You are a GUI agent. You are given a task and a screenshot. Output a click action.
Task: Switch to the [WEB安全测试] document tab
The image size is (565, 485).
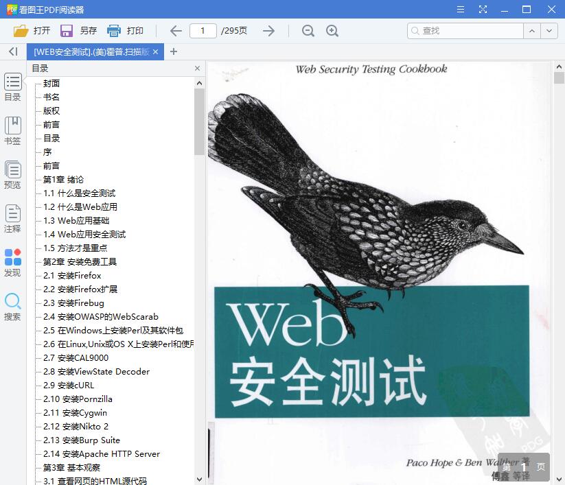click(91, 52)
